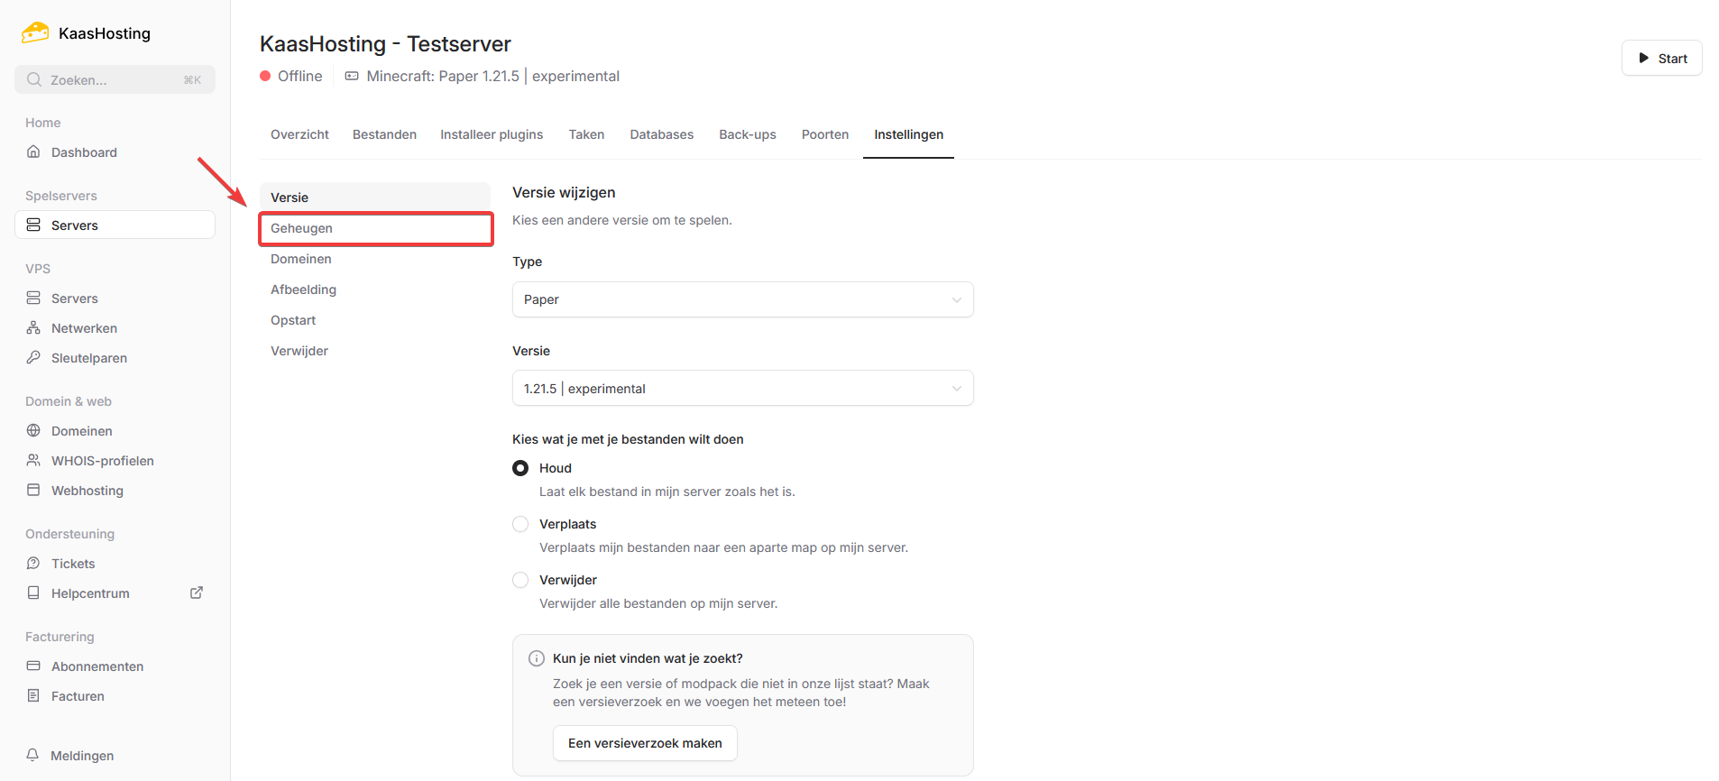Click the Netwerken network icon

(x=33, y=328)
